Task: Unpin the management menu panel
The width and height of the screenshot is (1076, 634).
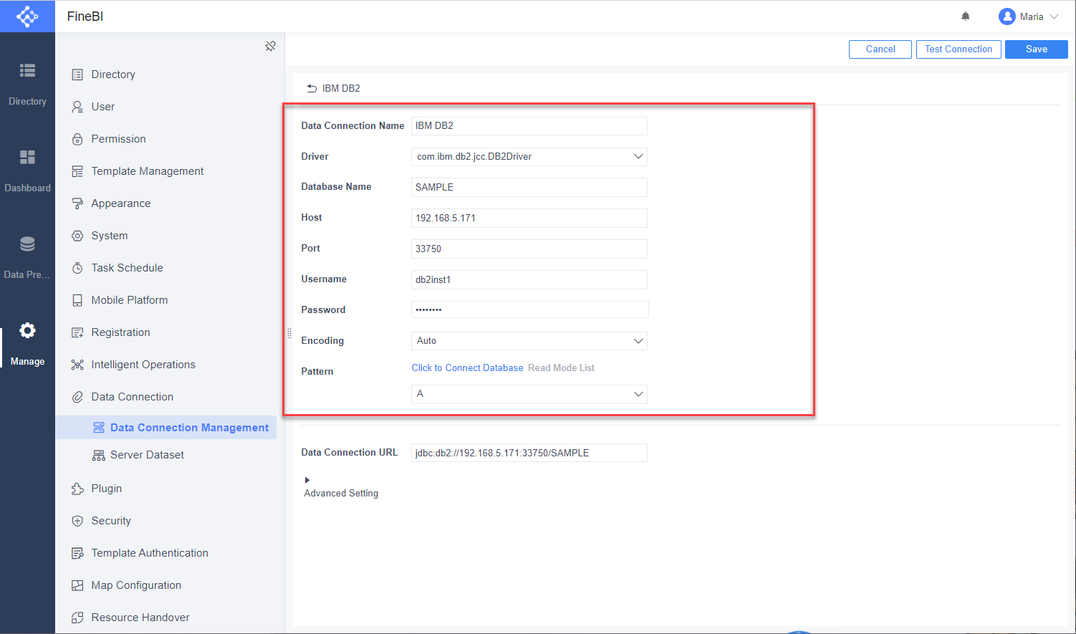Action: pyautogui.click(x=270, y=47)
